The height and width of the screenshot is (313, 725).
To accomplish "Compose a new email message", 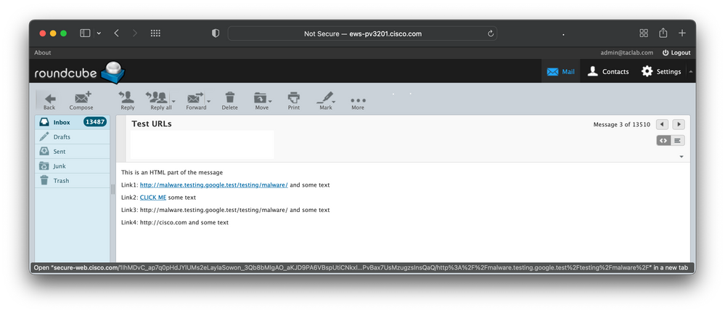I will tap(81, 101).
